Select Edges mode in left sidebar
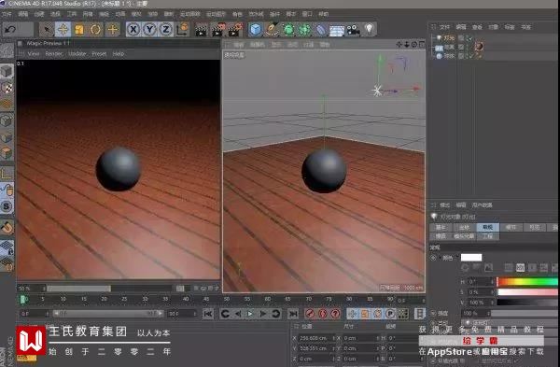Image resolution: width=560 pixels, height=367 pixels. click(7, 137)
